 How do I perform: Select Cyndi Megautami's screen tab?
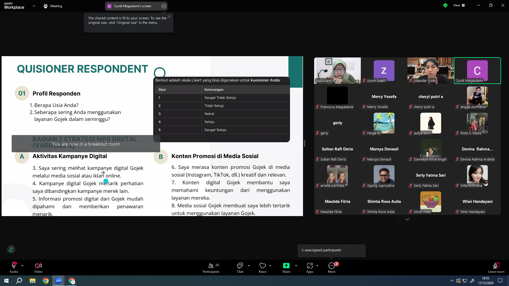click(133, 6)
